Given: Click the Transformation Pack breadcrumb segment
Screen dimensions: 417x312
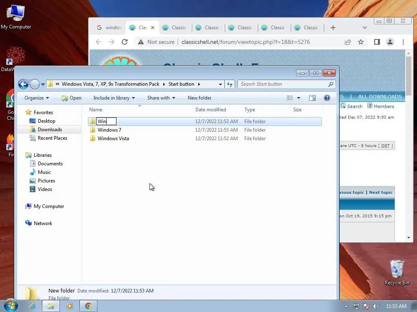Looking at the screenshot, I should click(110, 84).
